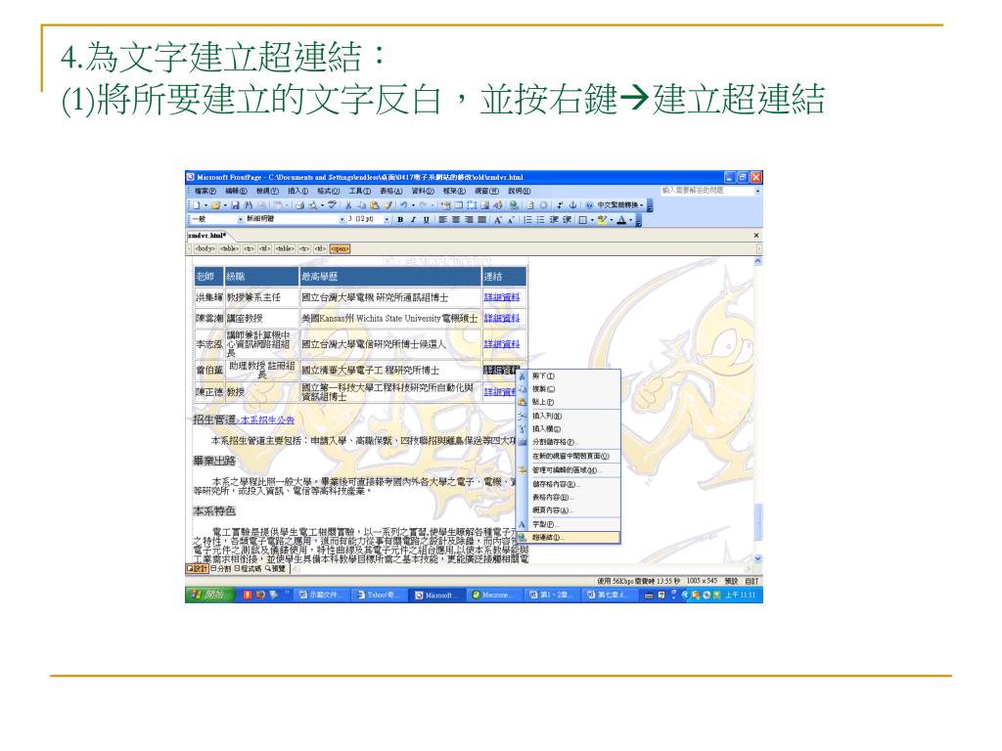The image size is (1002, 751).
Task: Click the 本系招生公告 link
Action: [x=267, y=420]
